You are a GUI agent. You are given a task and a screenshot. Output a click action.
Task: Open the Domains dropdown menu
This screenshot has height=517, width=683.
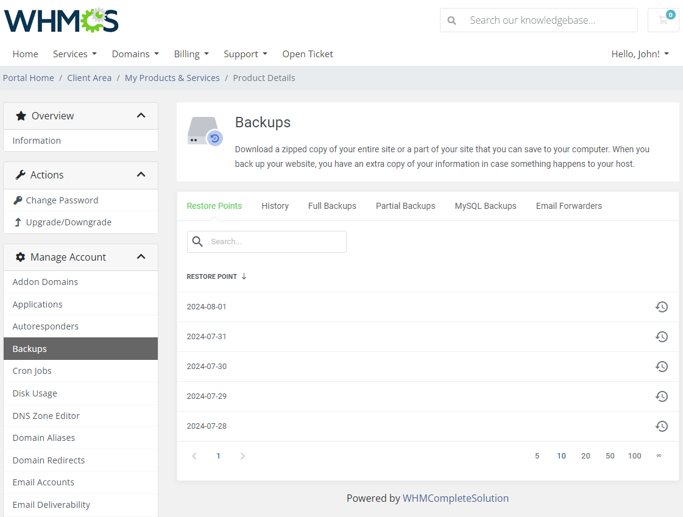pyautogui.click(x=135, y=54)
